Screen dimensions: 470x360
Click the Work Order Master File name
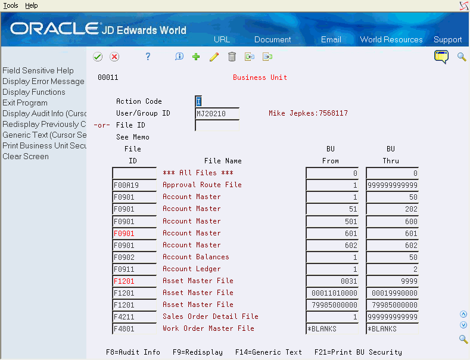point(208,328)
